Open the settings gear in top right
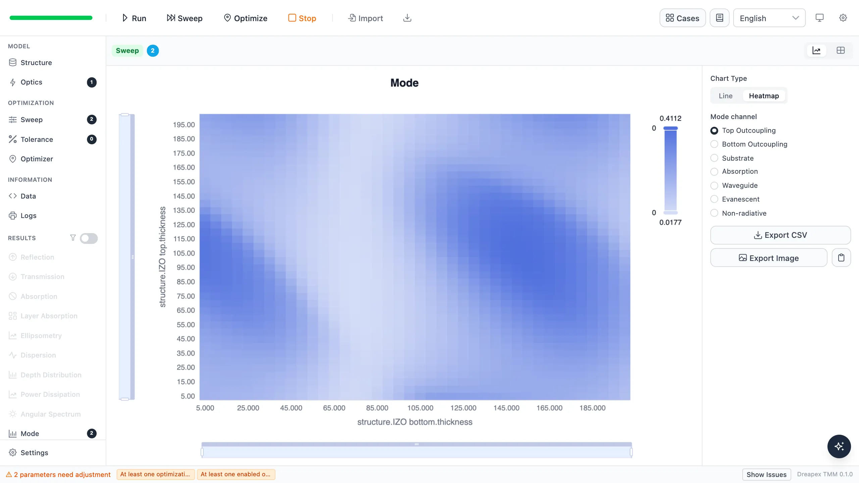859x483 pixels. [843, 18]
